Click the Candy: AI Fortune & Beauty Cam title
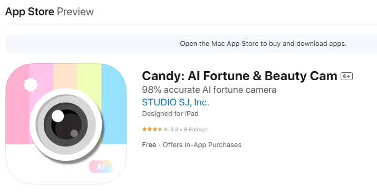This screenshot has height=194, width=377. 239,76
